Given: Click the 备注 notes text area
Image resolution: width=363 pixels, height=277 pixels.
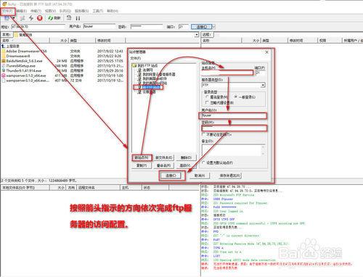Looking at the screenshot, I should [234, 150].
